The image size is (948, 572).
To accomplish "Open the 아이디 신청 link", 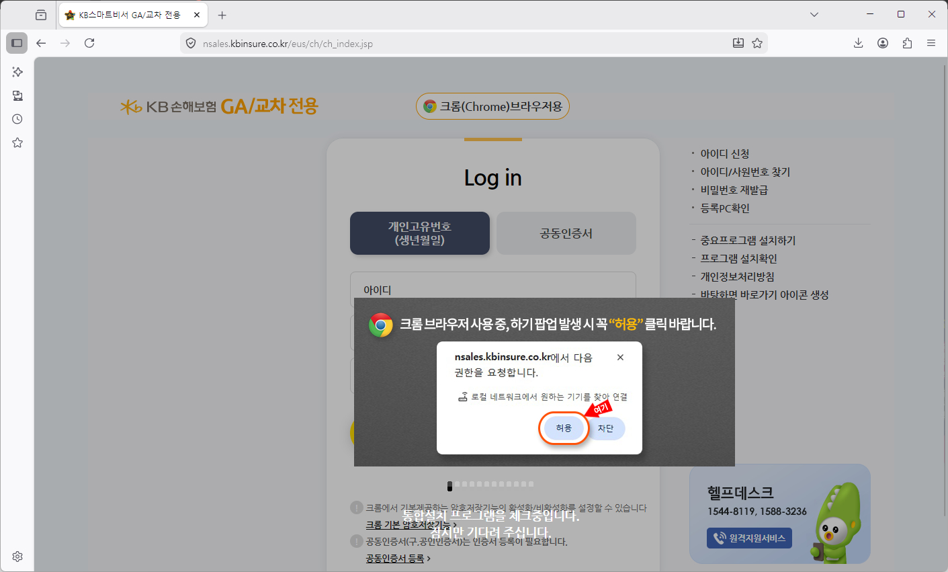I will [x=725, y=154].
